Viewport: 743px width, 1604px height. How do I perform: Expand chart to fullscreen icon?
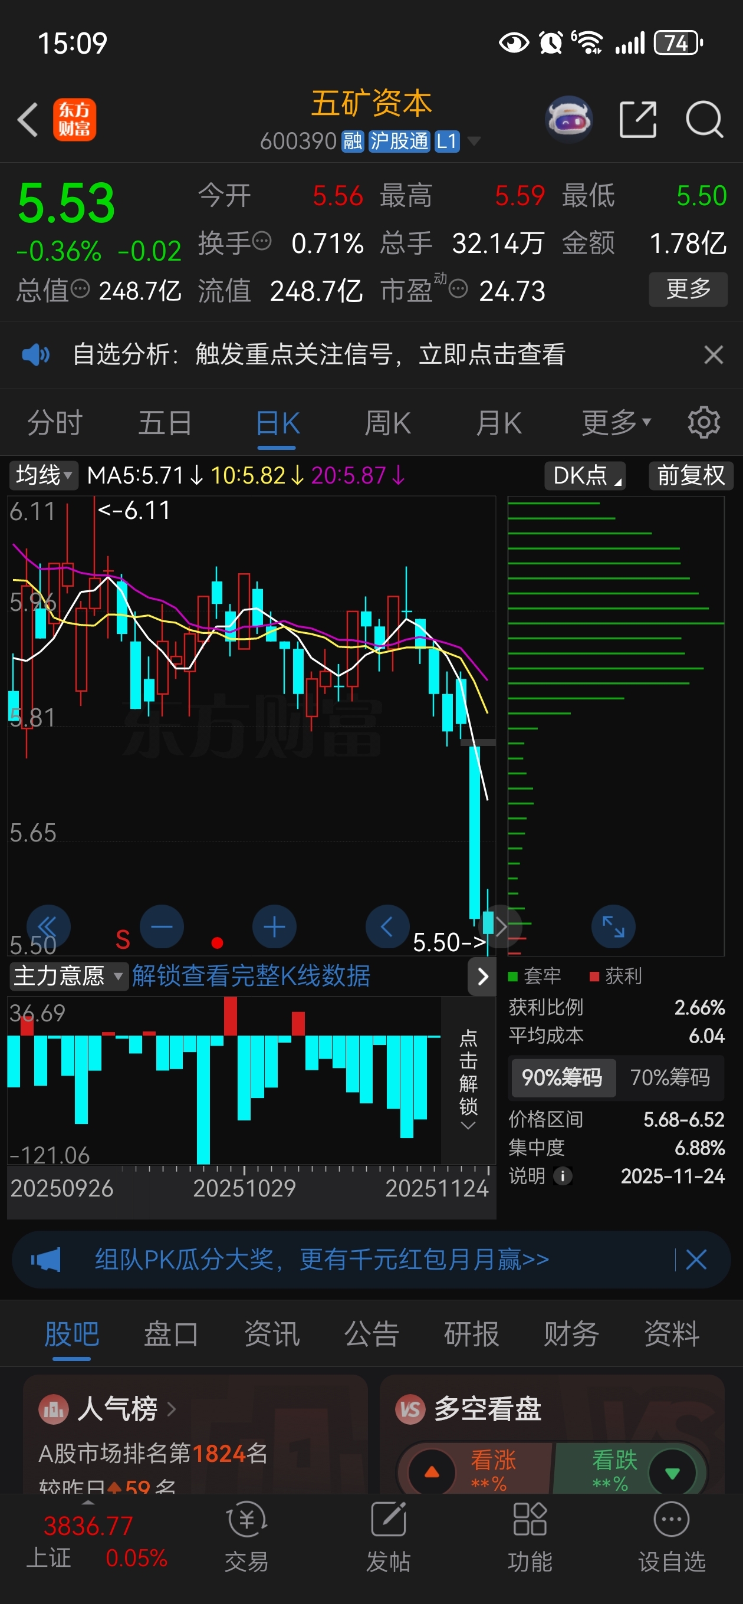pyautogui.click(x=613, y=926)
